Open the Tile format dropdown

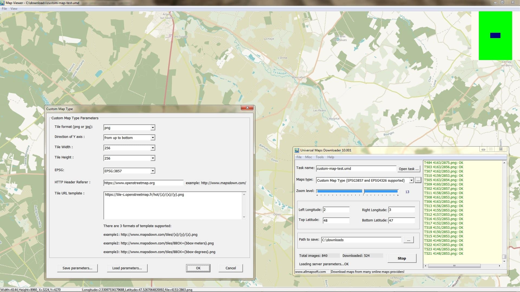click(152, 127)
